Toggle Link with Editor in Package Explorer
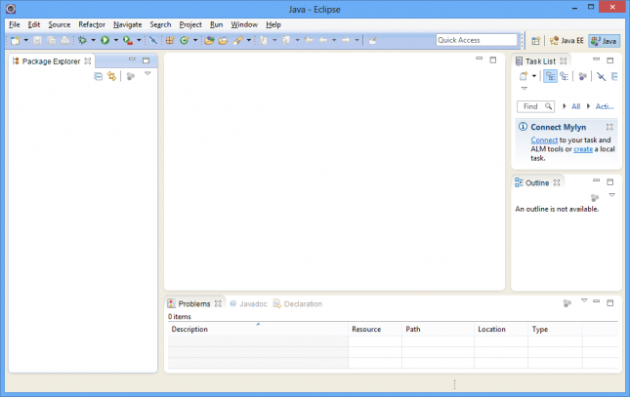Viewport: 630px width, 397px height. coord(112,76)
